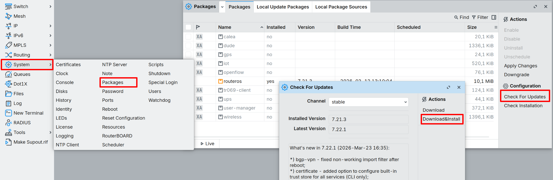553x180 pixels.
Task: Click Check Installation in the Configuration section
Action: tap(523, 106)
